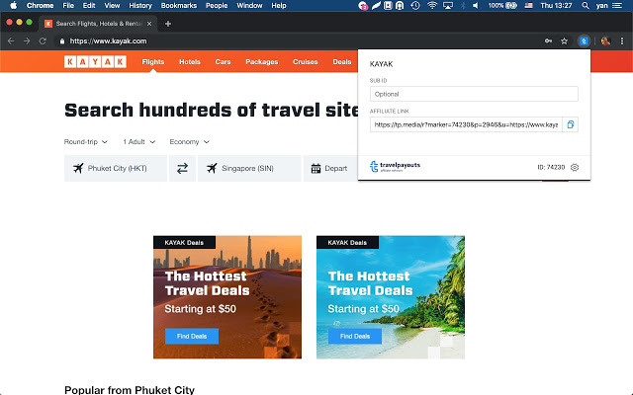Image resolution: width=633 pixels, height=395 pixels.
Task: Reload the Kayak page
Action: point(43,40)
